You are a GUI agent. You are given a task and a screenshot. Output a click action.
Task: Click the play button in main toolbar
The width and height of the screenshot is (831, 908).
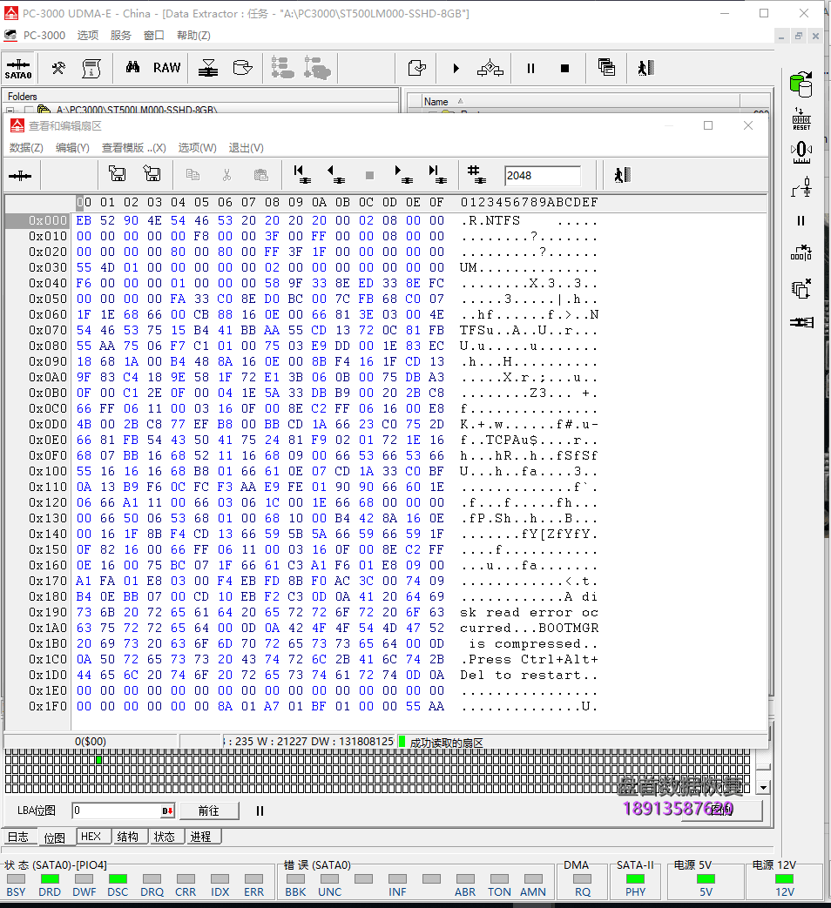click(x=456, y=68)
